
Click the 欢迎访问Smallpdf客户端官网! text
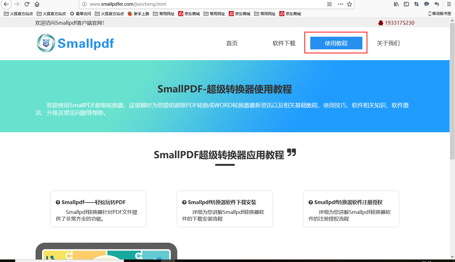(x=70, y=23)
